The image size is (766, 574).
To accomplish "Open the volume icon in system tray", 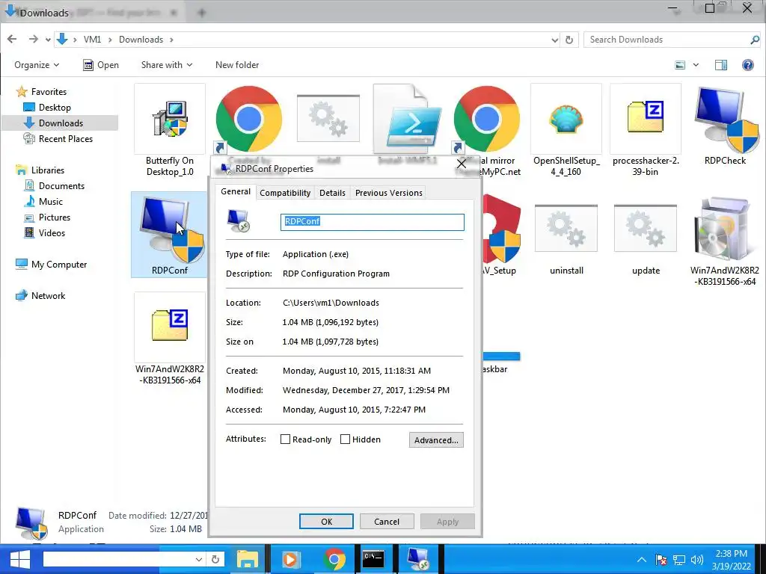I will 697,560.
